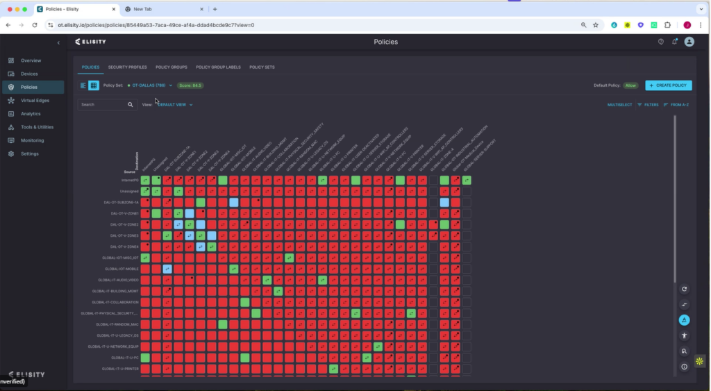The width and height of the screenshot is (711, 391).
Task: Collapse the left sidebar with the arrow
Action: 58,42
